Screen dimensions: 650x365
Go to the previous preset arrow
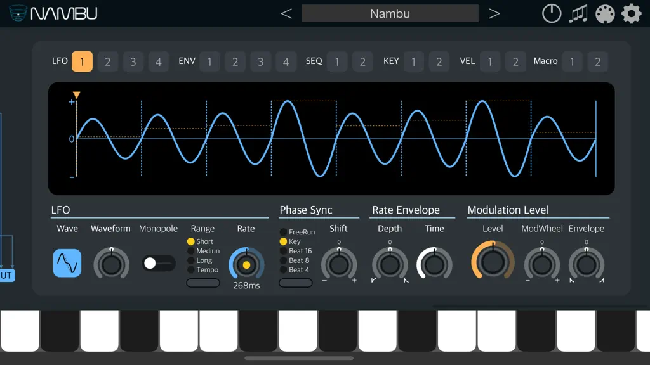pyautogui.click(x=286, y=14)
